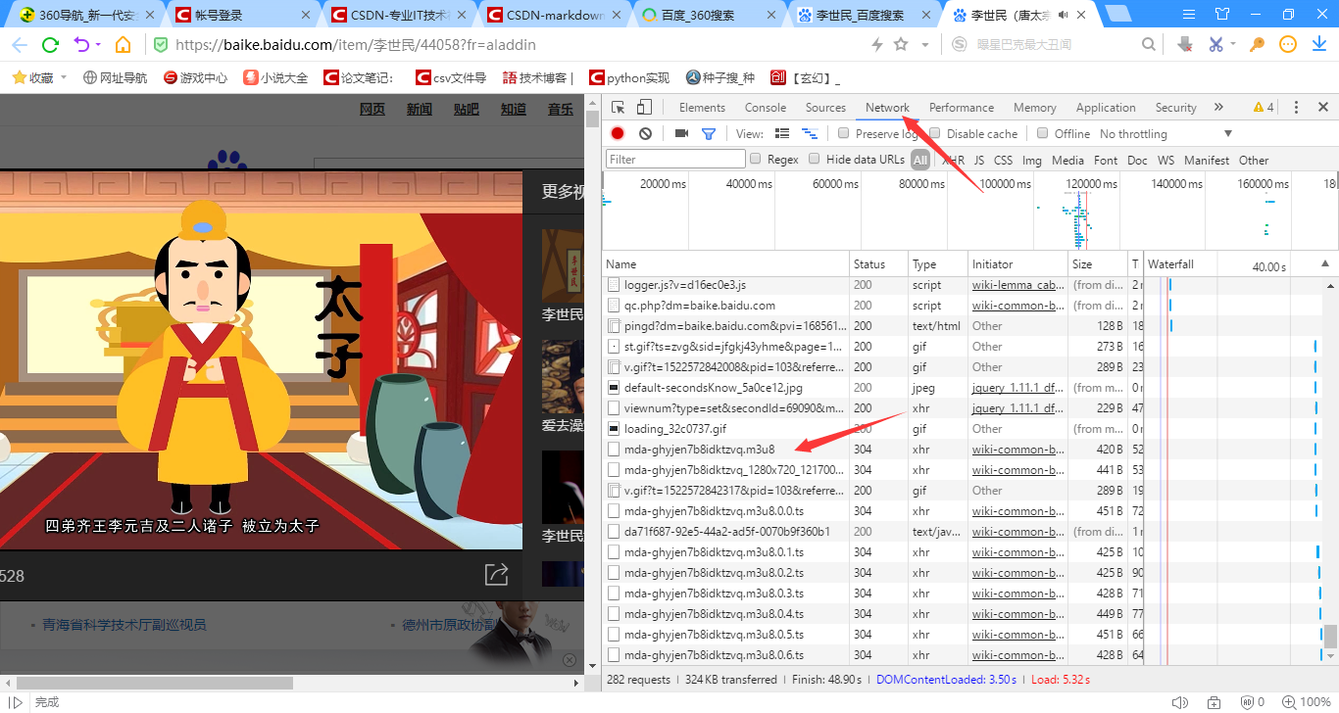Clear the network log
This screenshot has height=713, width=1339.
pos(645,134)
